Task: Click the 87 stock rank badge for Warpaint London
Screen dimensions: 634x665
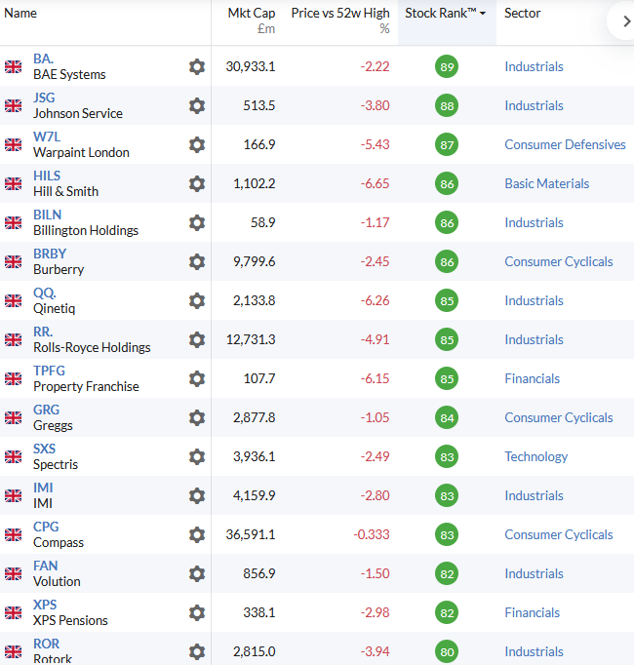Action: (x=447, y=145)
